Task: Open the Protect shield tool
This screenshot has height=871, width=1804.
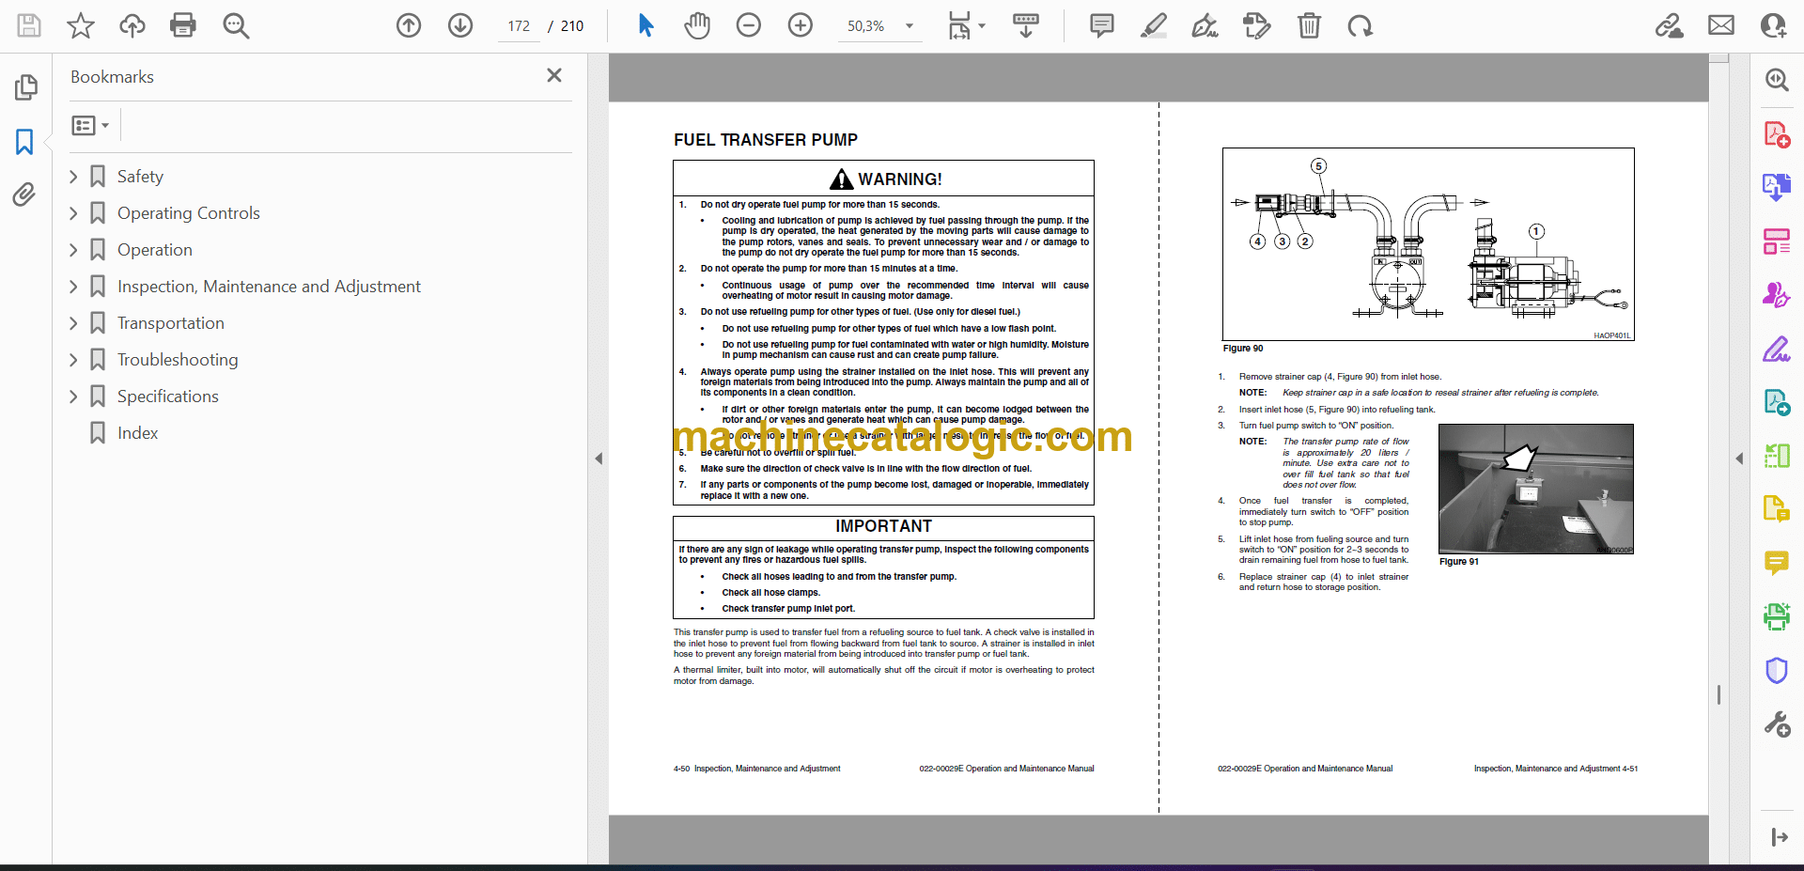Action: tap(1777, 671)
